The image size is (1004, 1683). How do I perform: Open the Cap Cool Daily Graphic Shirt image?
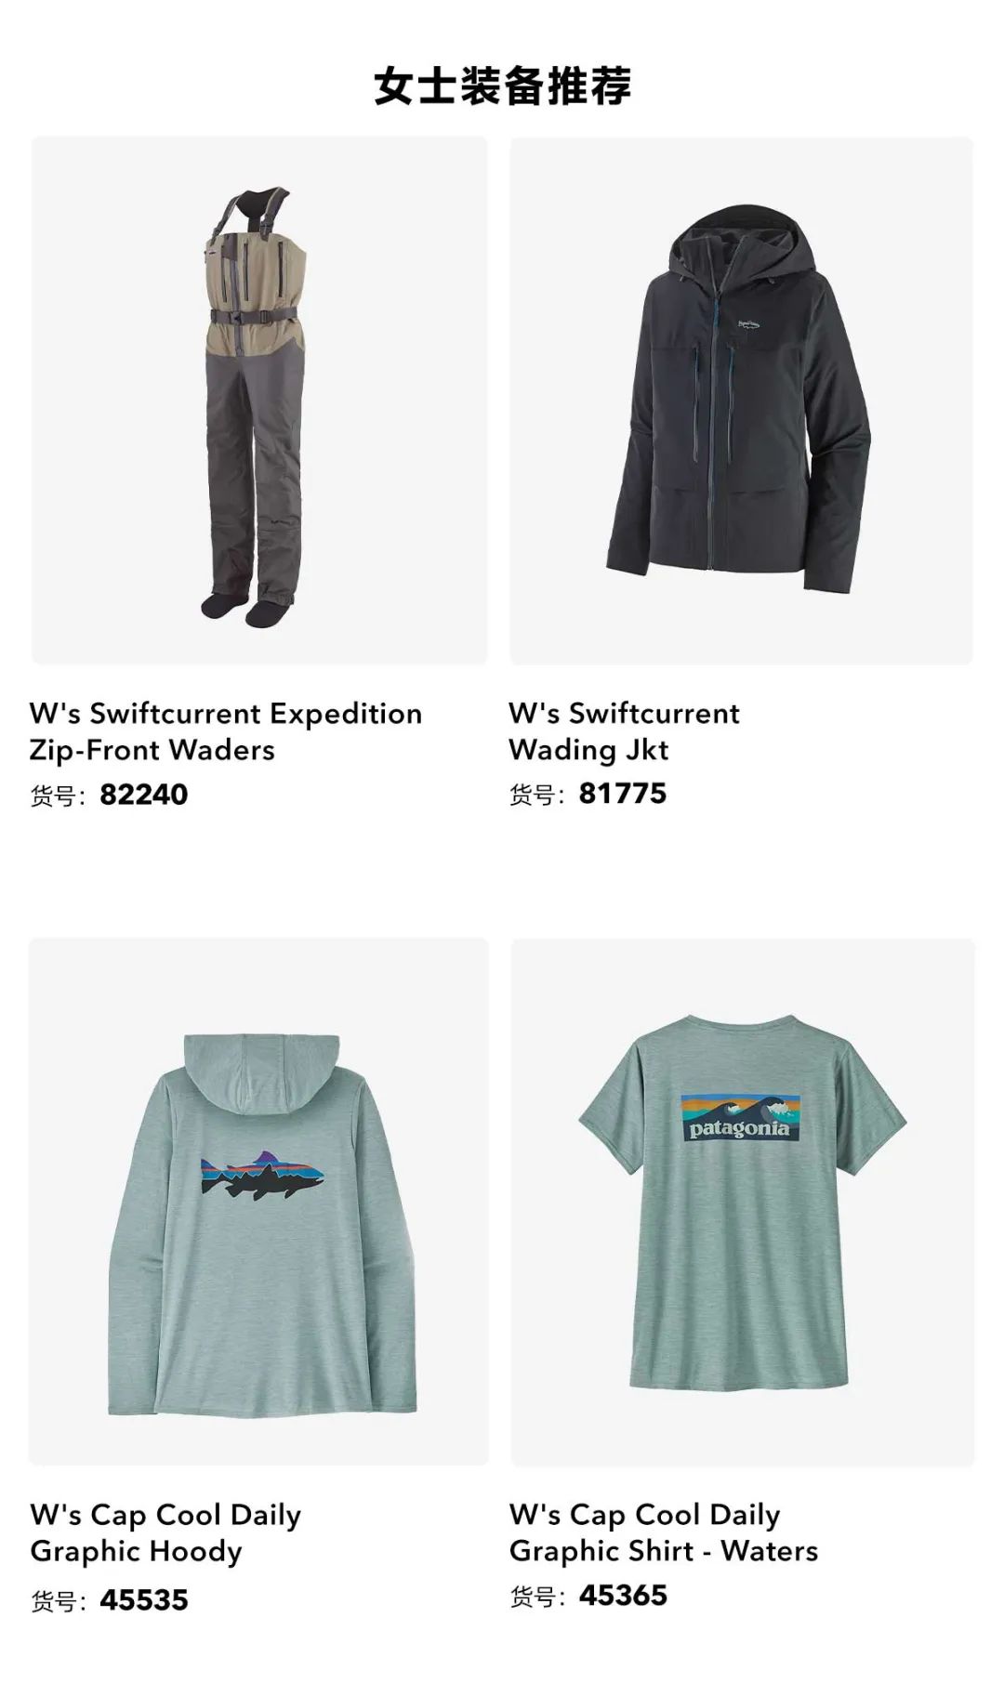click(x=742, y=1201)
